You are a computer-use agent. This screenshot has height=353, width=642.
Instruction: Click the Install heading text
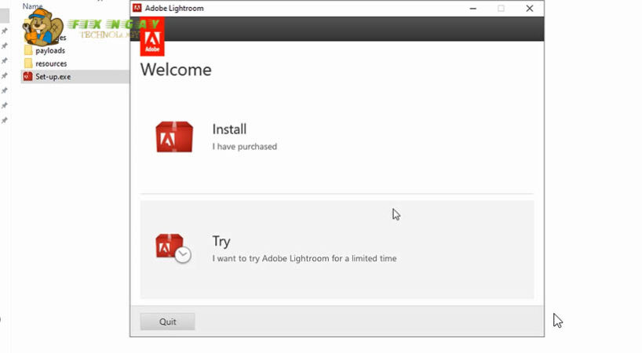pyautogui.click(x=229, y=129)
